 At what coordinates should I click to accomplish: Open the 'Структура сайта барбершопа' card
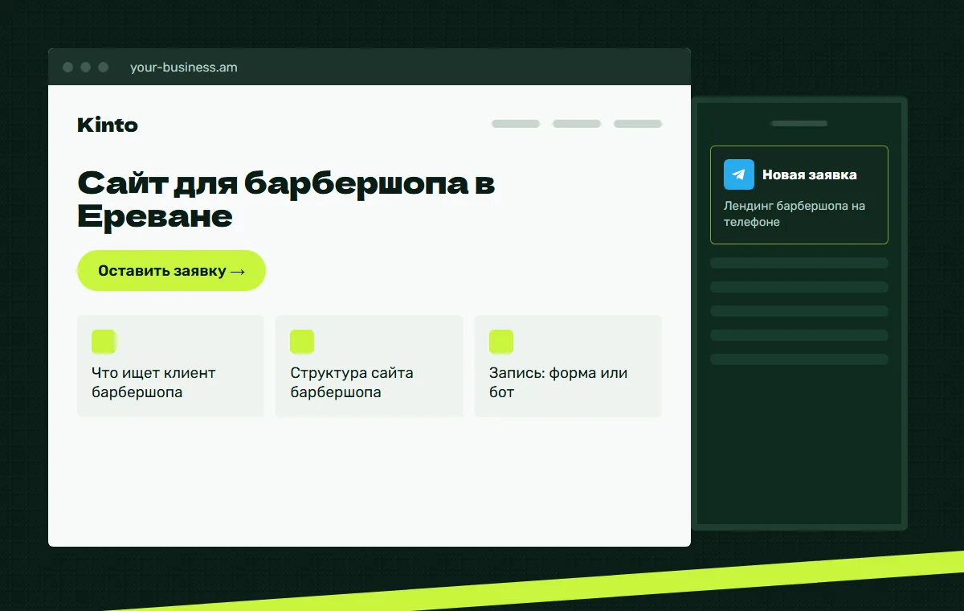[x=369, y=366]
